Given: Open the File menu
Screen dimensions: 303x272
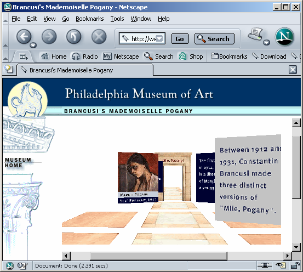Looking at the screenshot, I should (16, 19).
